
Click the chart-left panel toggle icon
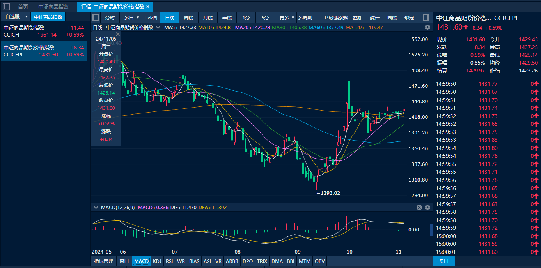coord(96,18)
